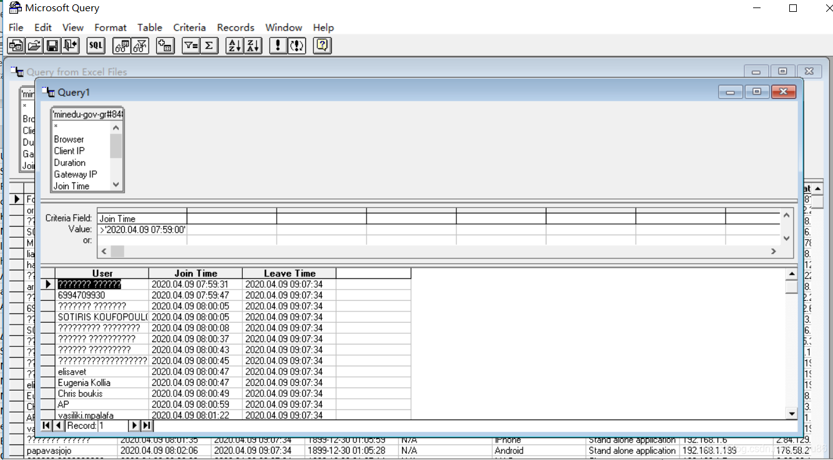Click the results grid scroll down arrow

792,413
